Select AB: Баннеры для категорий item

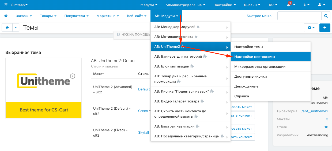[x=191, y=57]
